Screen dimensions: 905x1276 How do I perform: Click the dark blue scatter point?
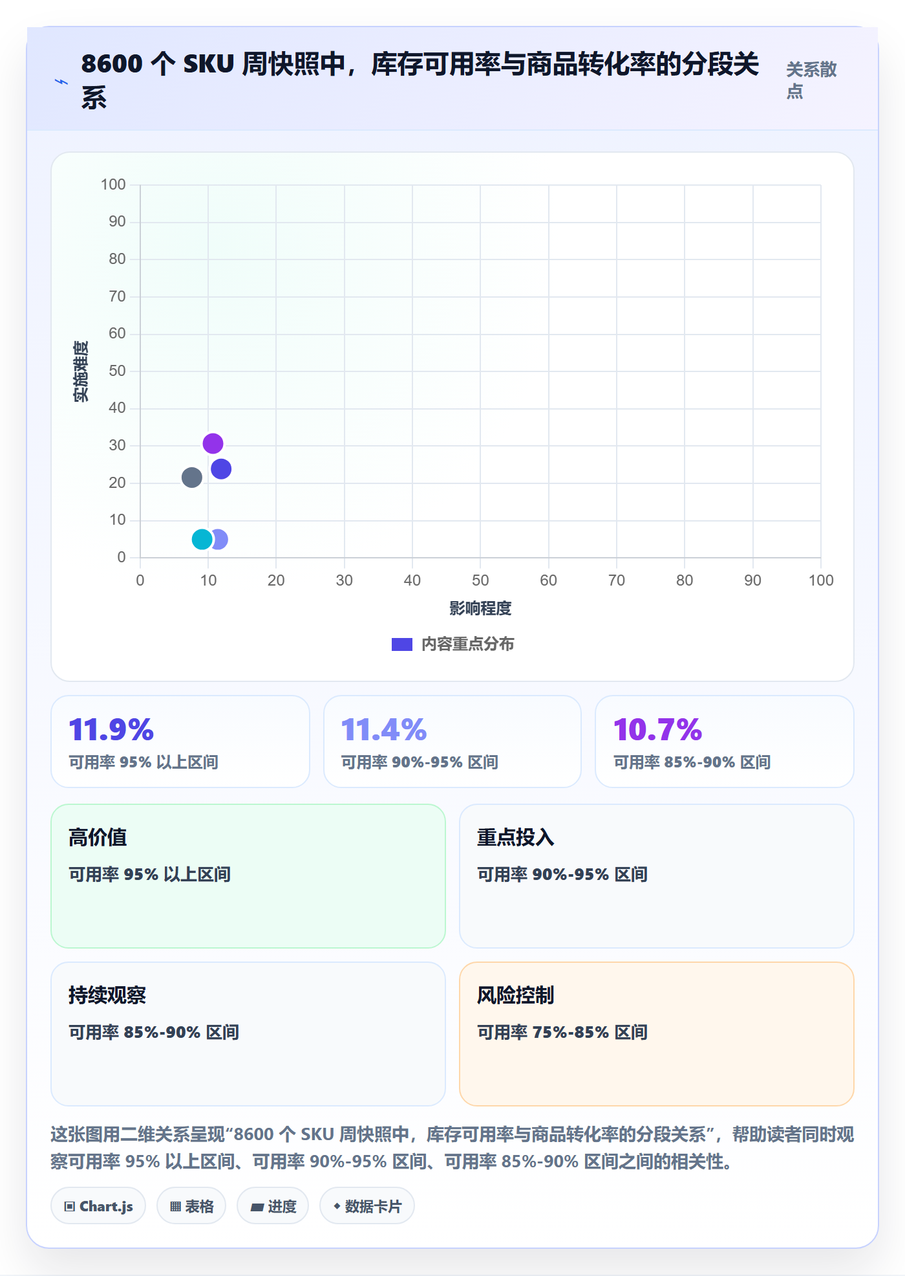pos(221,468)
